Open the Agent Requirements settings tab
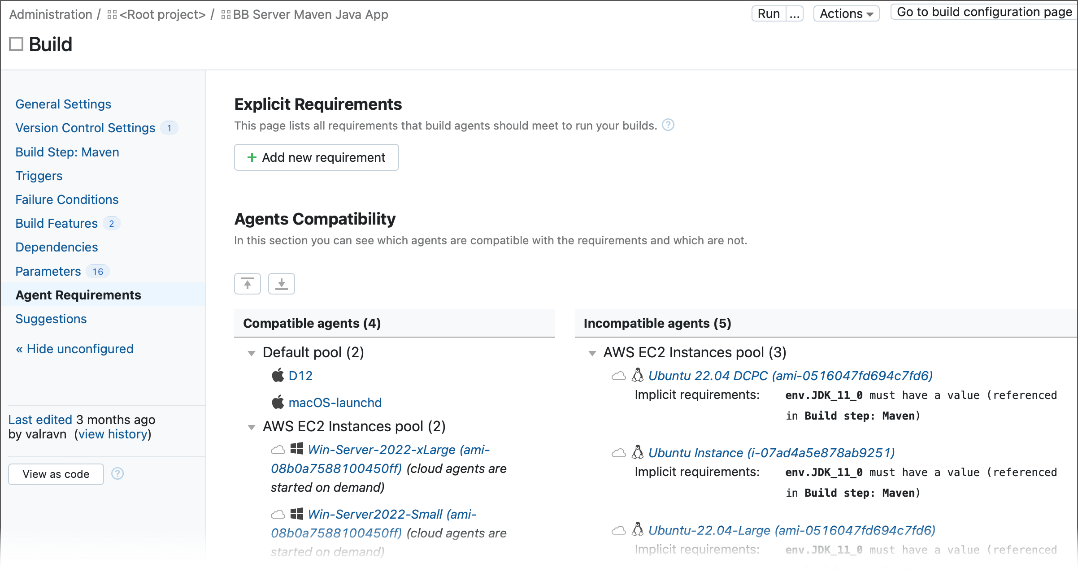This screenshot has width=1078, height=572. click(78, 295)
